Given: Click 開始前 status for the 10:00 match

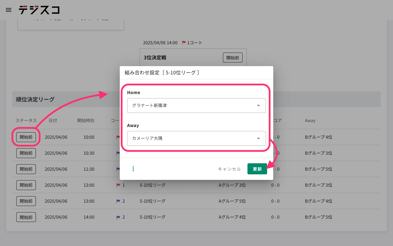Looking at the screenshot, I should [26, 137].
